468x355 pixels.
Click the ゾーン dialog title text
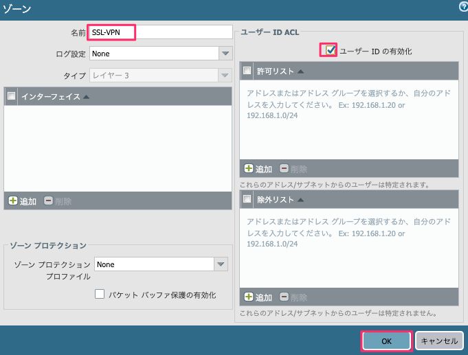16,9
